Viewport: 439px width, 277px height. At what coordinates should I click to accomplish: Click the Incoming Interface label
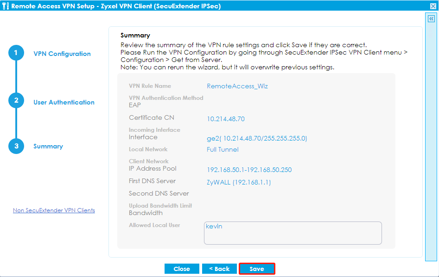coord(154,130)
